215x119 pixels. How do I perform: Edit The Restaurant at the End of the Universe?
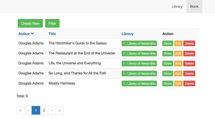tap(178, 53)
